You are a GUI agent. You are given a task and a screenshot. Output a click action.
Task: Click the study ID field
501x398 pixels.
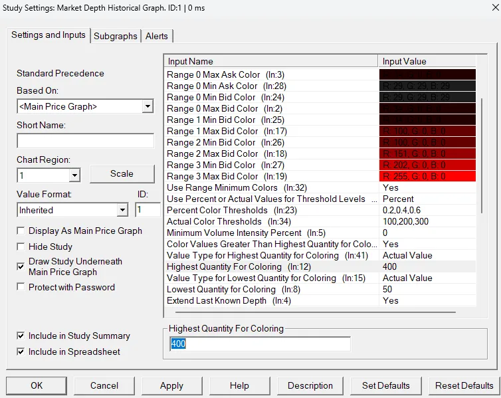coord(148,210)
